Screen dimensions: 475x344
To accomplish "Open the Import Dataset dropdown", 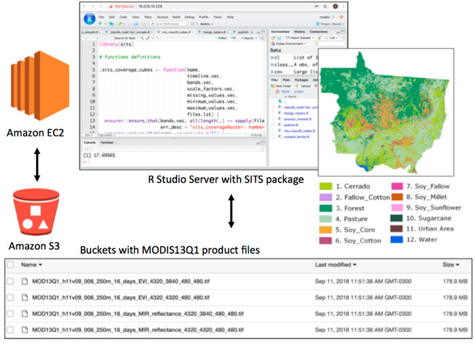I will point(301,38).
